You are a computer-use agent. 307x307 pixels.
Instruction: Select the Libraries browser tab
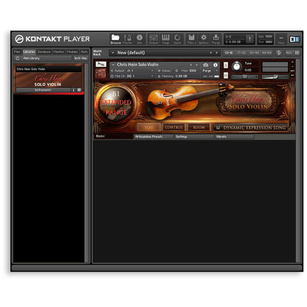(29, 52)
